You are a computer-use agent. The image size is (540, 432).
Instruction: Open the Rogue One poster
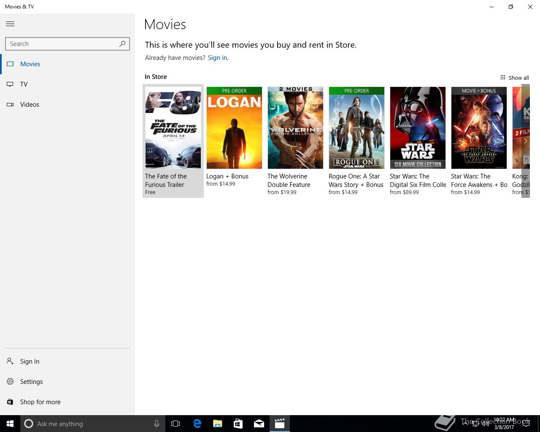pyautogui.click(x=356, y=128)
